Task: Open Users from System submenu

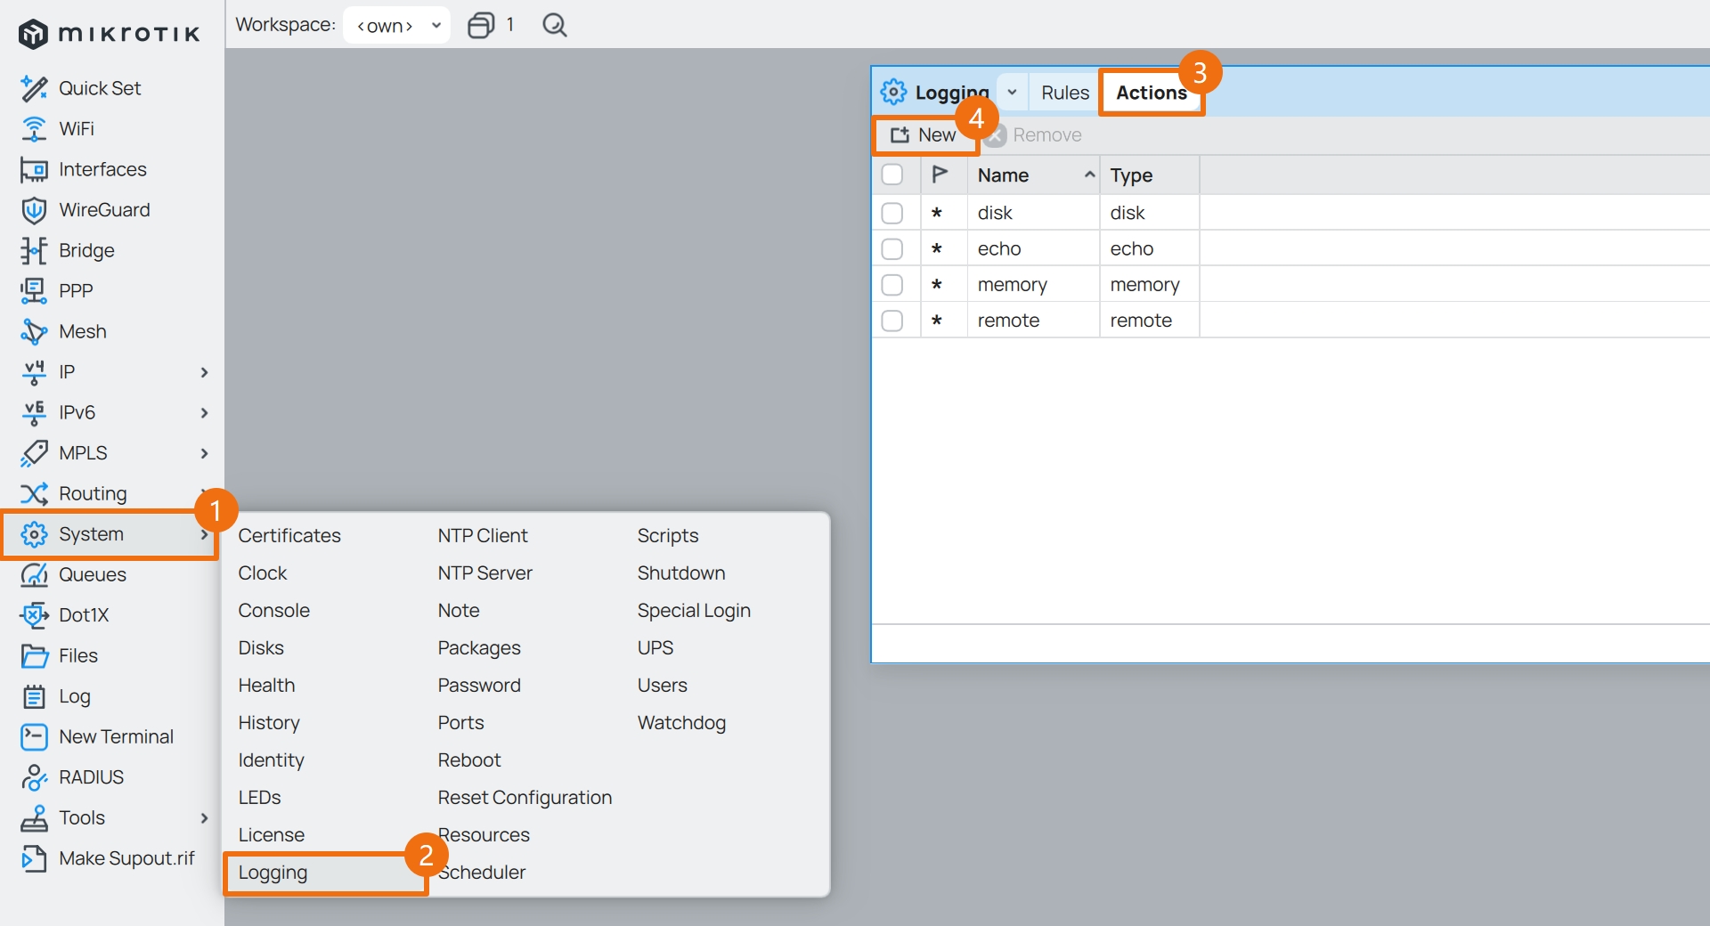Action: click(662, 686)
